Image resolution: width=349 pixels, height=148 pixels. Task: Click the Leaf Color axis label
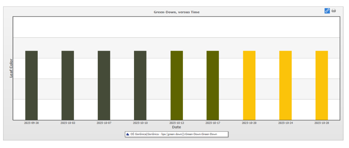(11, 68)
